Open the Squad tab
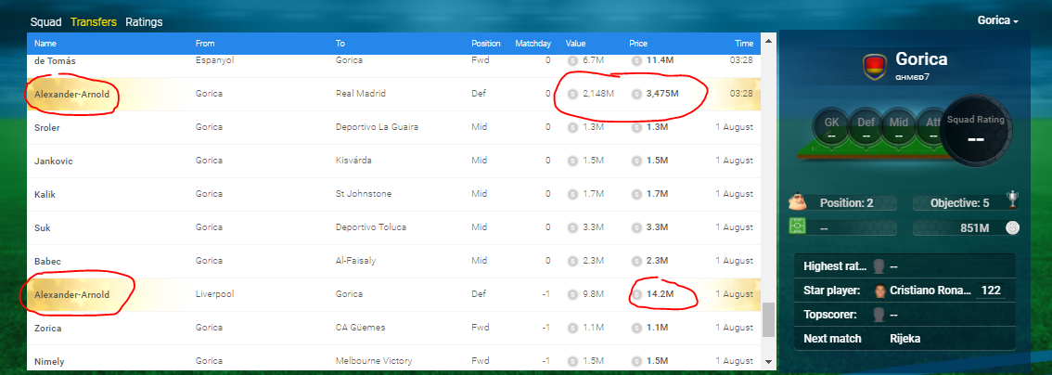 point(45,22)
